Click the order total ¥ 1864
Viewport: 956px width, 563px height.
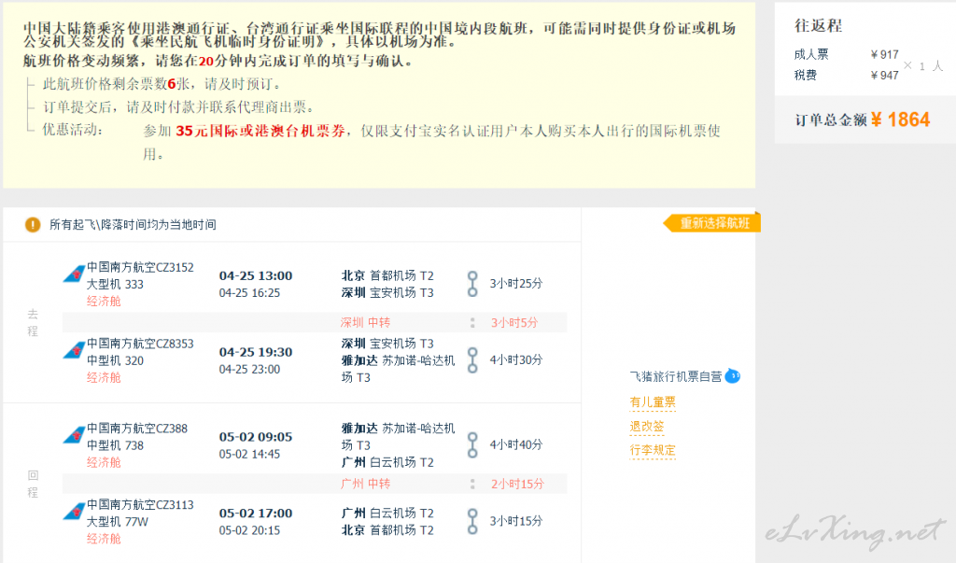tap(901, 120)
